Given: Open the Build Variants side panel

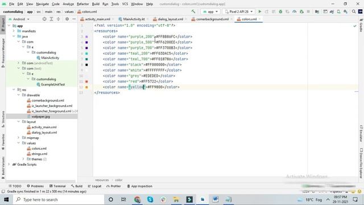Looking at the screenshot, I should [x=3, y=167].
